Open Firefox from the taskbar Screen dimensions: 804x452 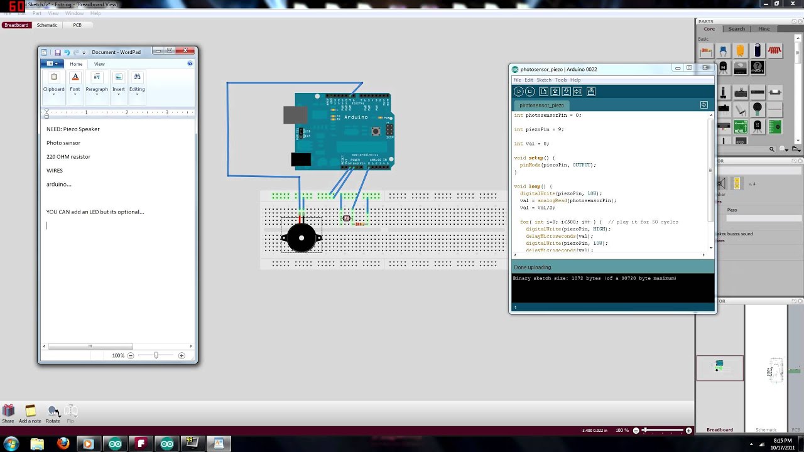point(63,443)
